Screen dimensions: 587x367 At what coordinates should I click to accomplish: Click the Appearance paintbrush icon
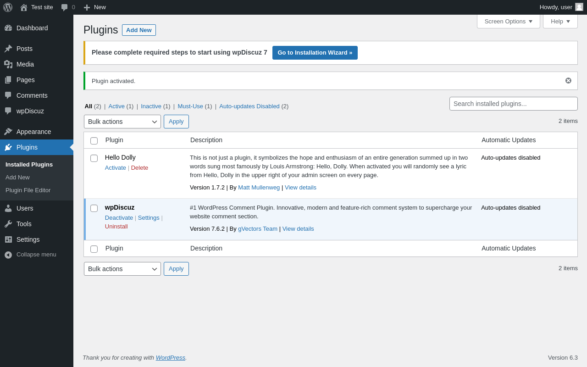pyautogui.click(x=8, y=132)
